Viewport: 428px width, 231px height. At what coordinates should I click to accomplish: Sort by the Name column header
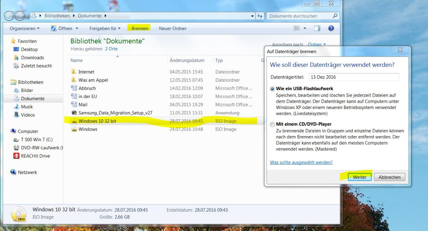(x=118, y=60)
